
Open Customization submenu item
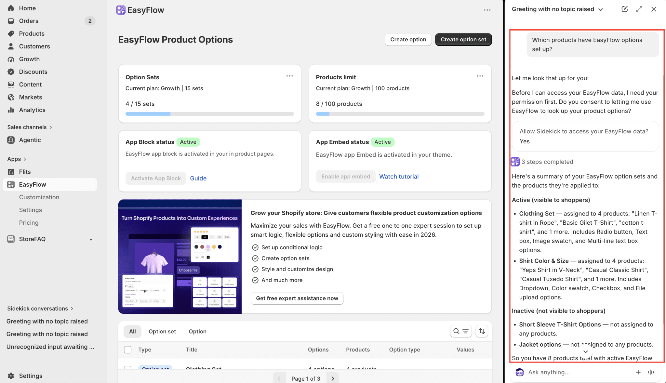[x=39, y=197]
